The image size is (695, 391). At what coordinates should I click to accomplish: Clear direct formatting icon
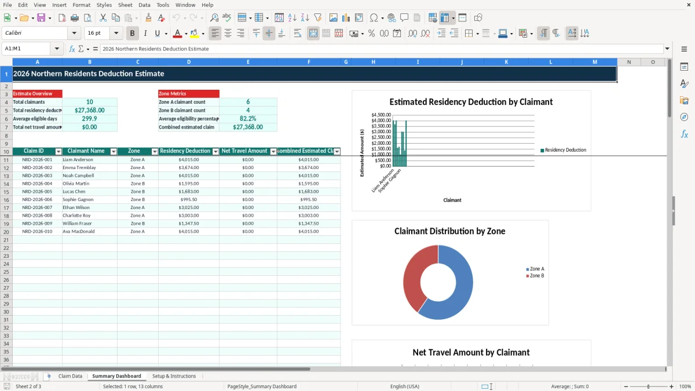tap(161, 18)
